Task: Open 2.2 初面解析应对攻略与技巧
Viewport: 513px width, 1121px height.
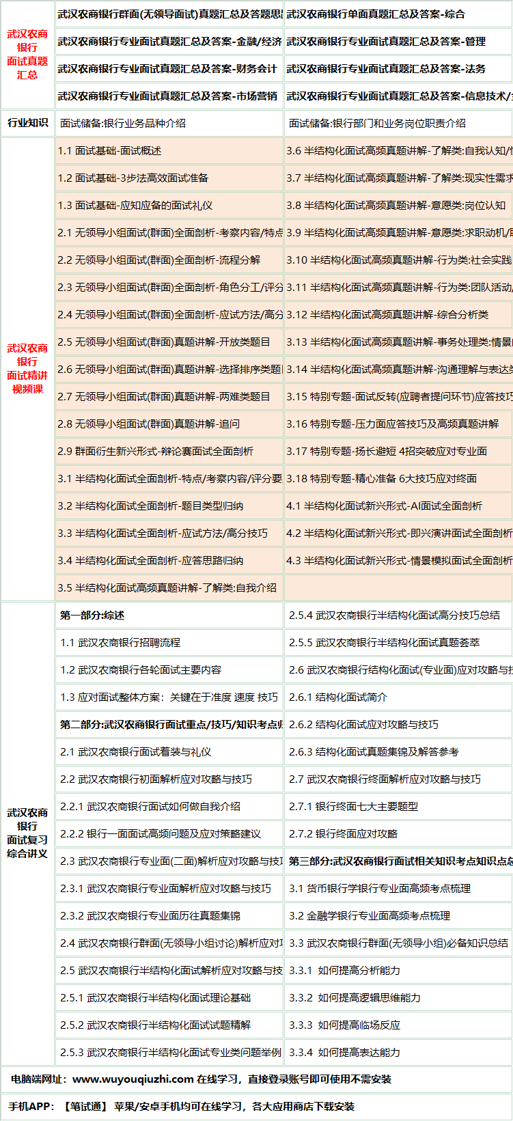Action: (156, 779)
